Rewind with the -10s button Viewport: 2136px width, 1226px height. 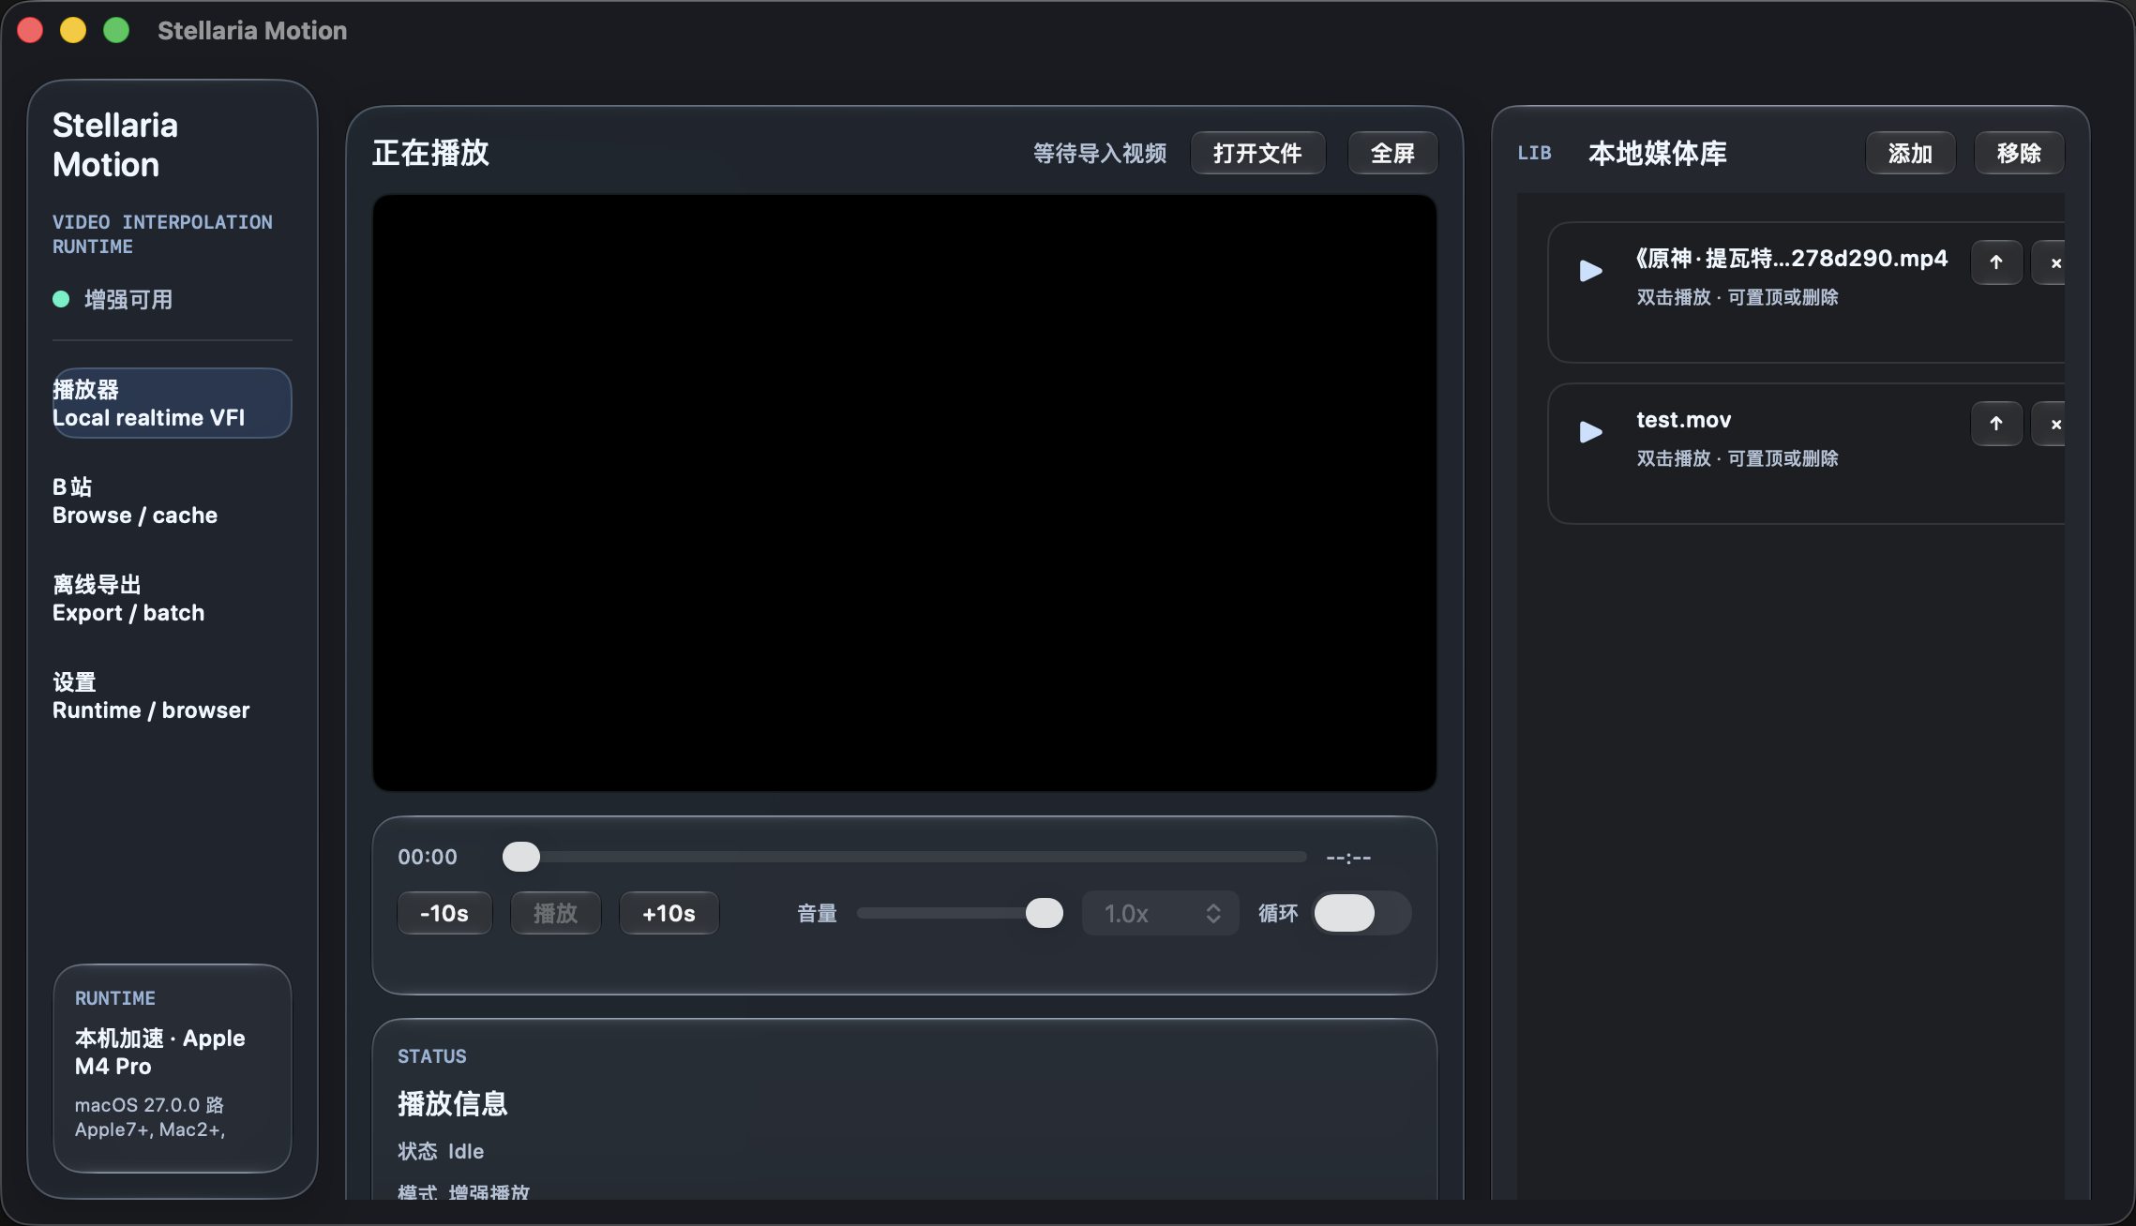(444, 913)
